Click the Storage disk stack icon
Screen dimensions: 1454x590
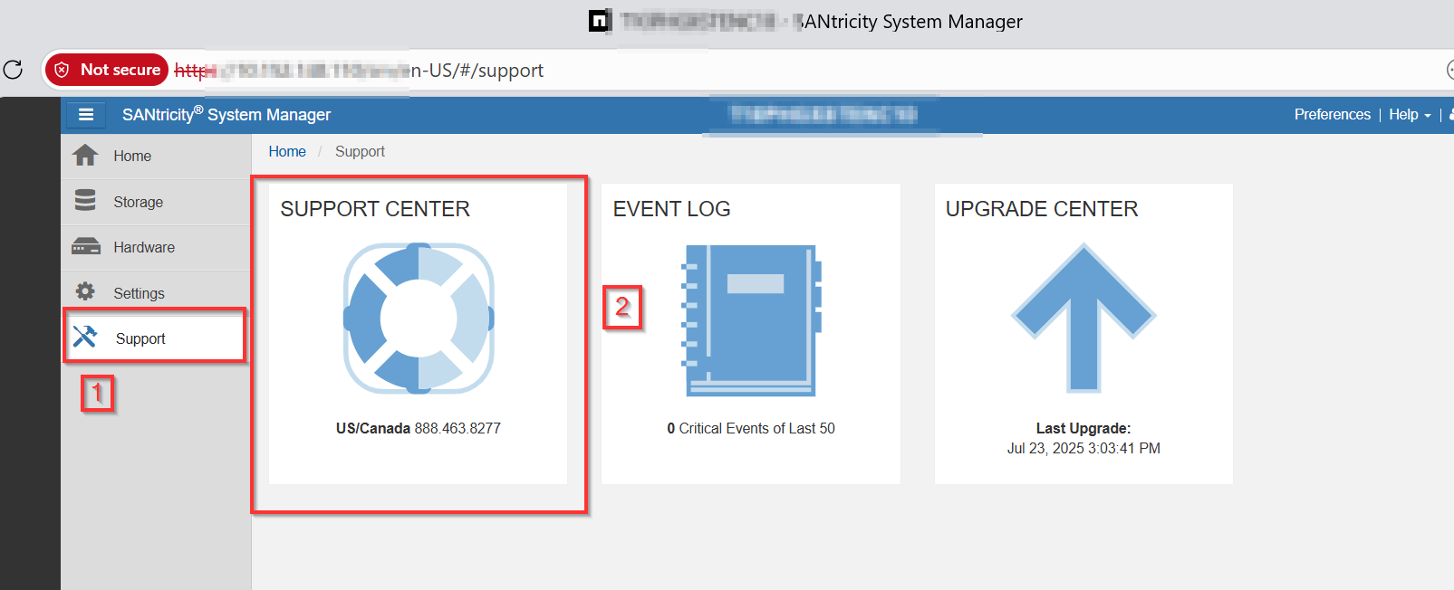click(x=85, y=201)
